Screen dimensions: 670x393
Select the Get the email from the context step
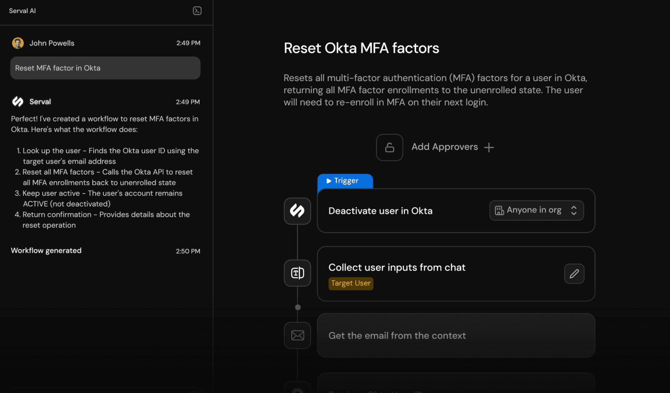(456, 336)
